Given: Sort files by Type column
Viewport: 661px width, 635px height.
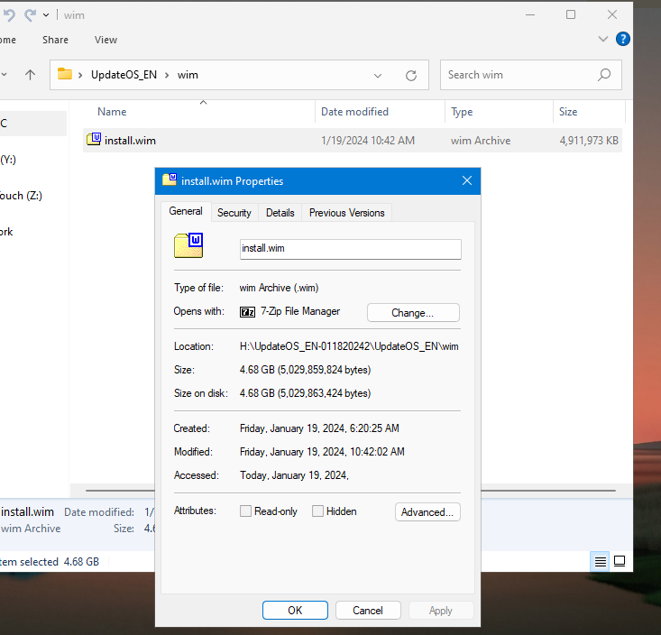Looking at the screenshot, I should [x=462, y=112].
